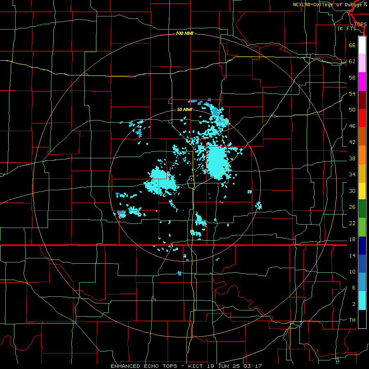The height and width of the screenshot is (369, 369).
Task: Click the 100 NMI range ring label
Action: coord(184,34)
